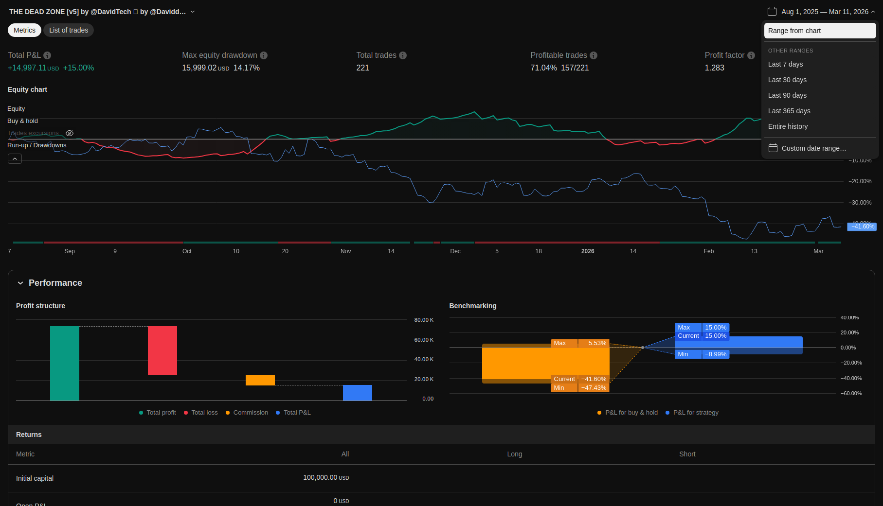Click the Metrics tab button
883x506 pixels.
click(x=24, y=30)
